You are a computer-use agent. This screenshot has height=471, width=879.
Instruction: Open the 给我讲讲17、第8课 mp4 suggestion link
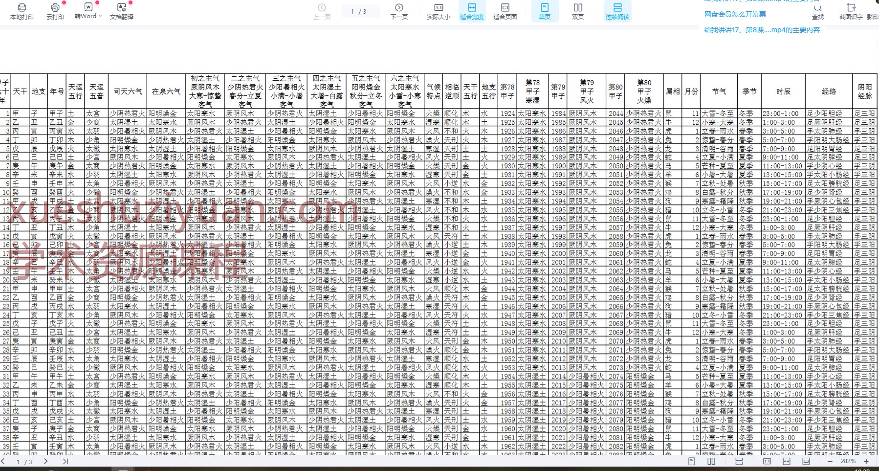coord(762,30)
